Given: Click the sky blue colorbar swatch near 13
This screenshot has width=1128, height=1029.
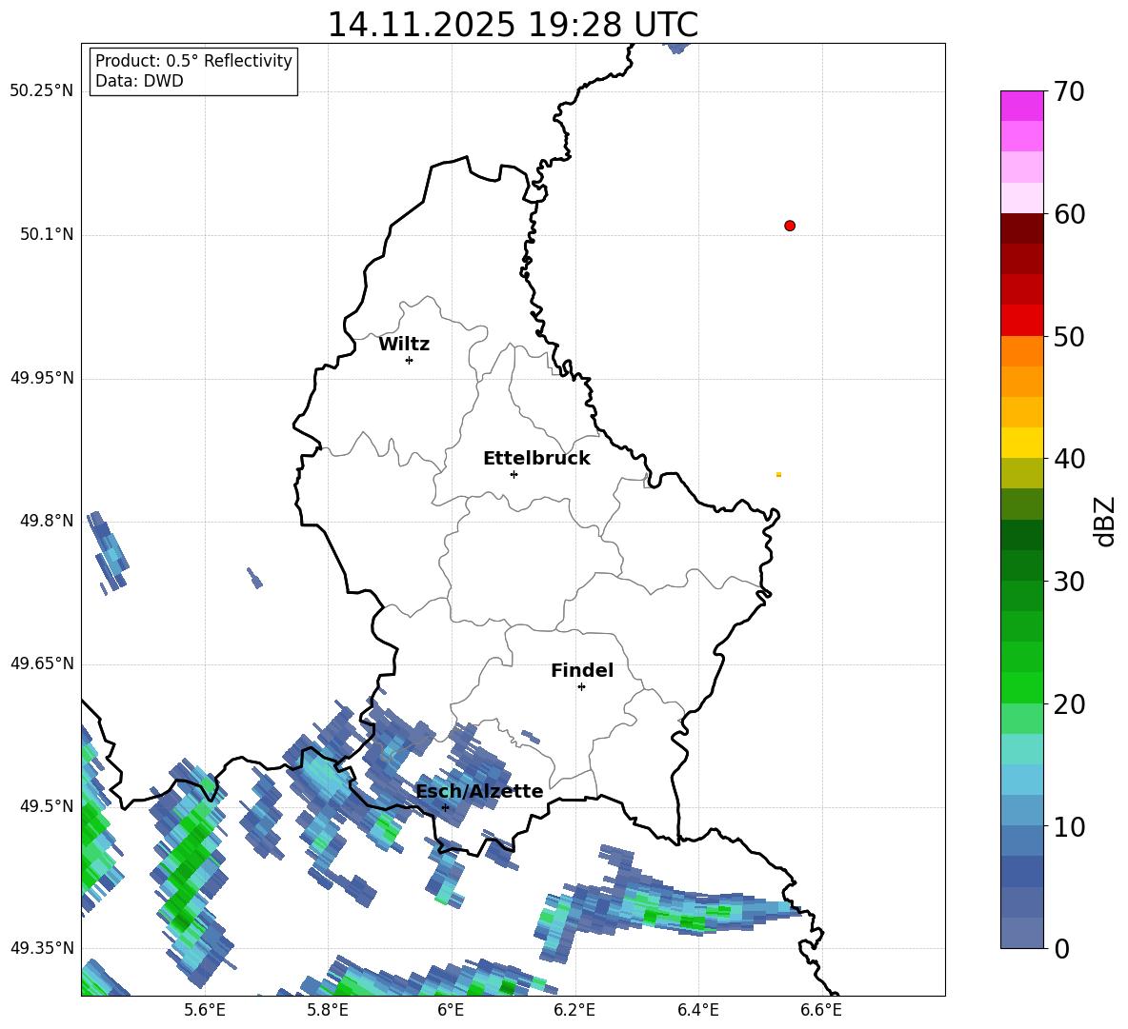Looking at the screenshot, I should pos(1021,780).
